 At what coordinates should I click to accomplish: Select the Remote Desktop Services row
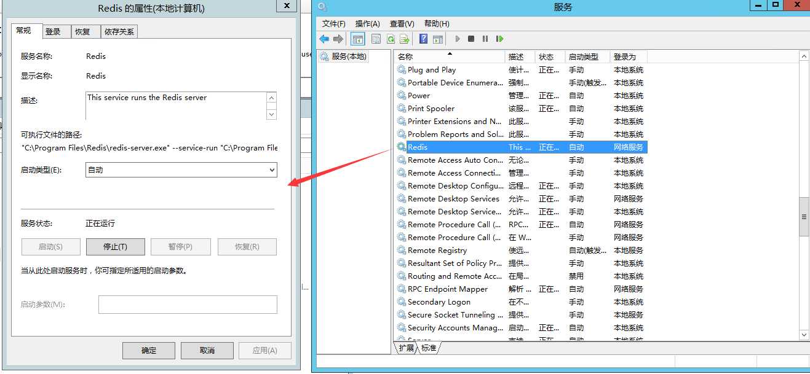tap(521, 198)
